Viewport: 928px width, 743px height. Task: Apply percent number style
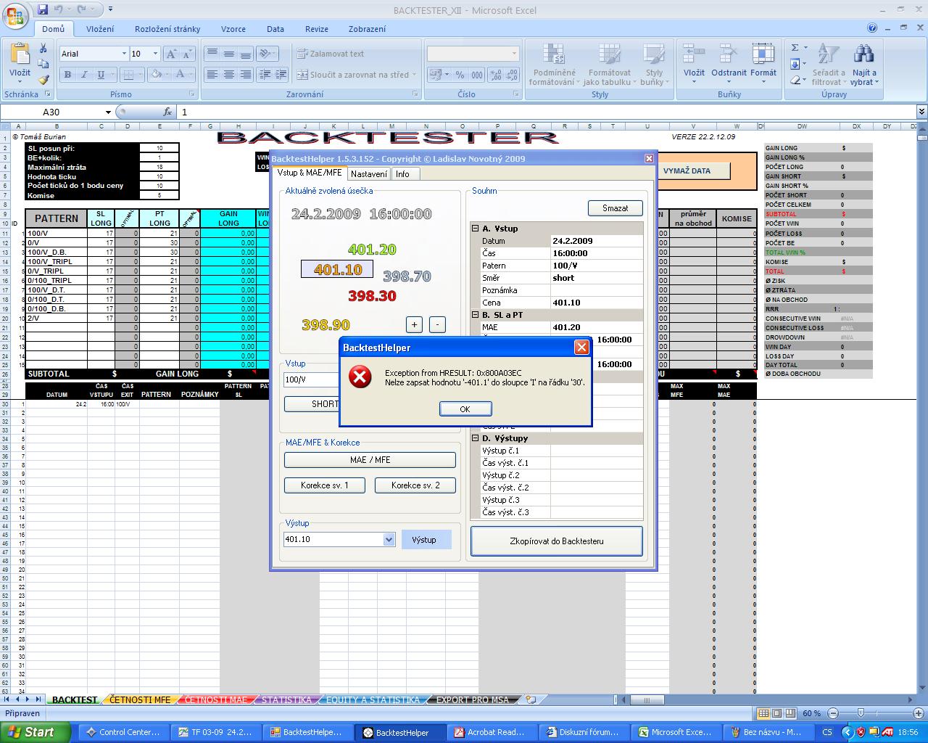(460, 74)
